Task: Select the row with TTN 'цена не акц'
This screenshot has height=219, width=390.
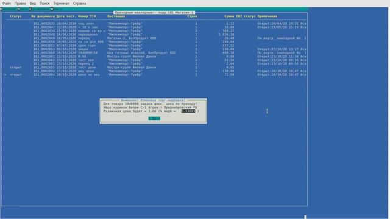Action: point(156,75)
